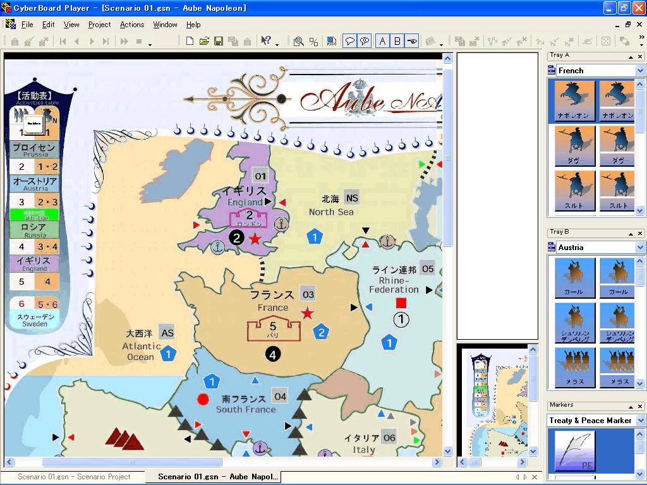Viewport: 647px width, 485px height.
Task: Toggle the Tray B button in toolbar
Action: coord(397,41)
